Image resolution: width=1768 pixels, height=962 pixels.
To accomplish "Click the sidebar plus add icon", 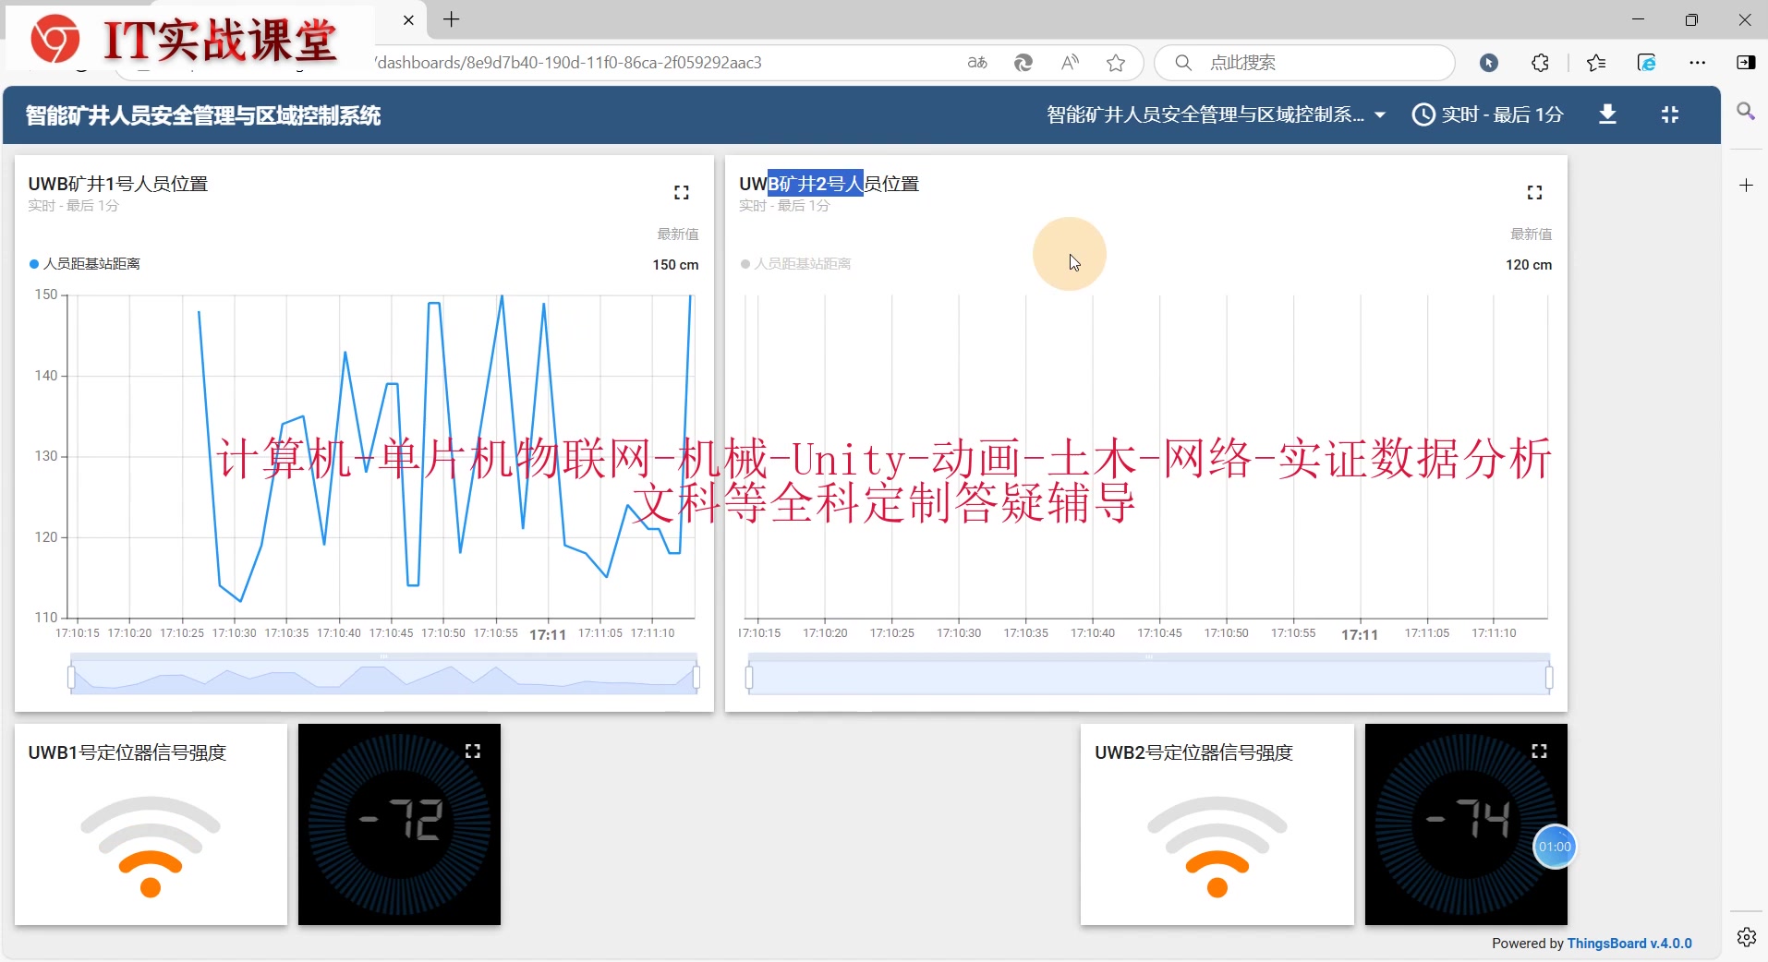I will pyautogui.click(x=1746, y=186).
